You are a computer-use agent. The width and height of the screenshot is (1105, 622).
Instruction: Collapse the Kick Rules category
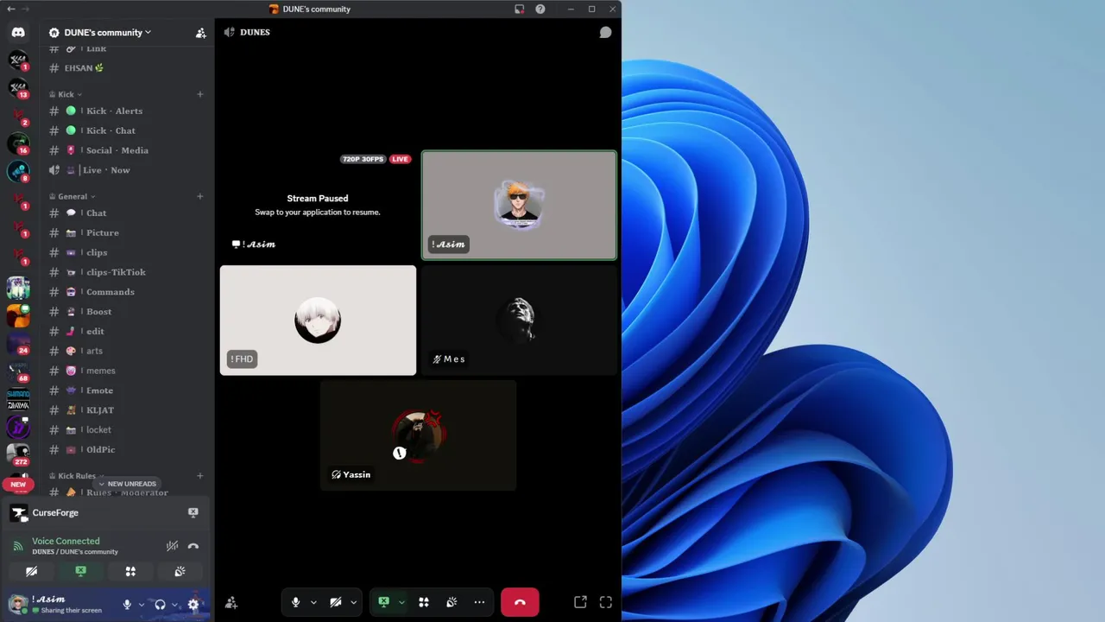(77, 475)
